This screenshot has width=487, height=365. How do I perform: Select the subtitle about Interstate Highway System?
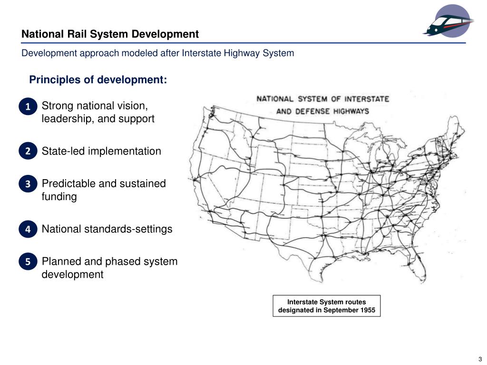157,53
